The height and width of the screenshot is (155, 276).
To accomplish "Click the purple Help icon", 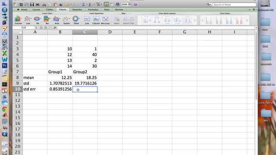I will coord(135,5).
